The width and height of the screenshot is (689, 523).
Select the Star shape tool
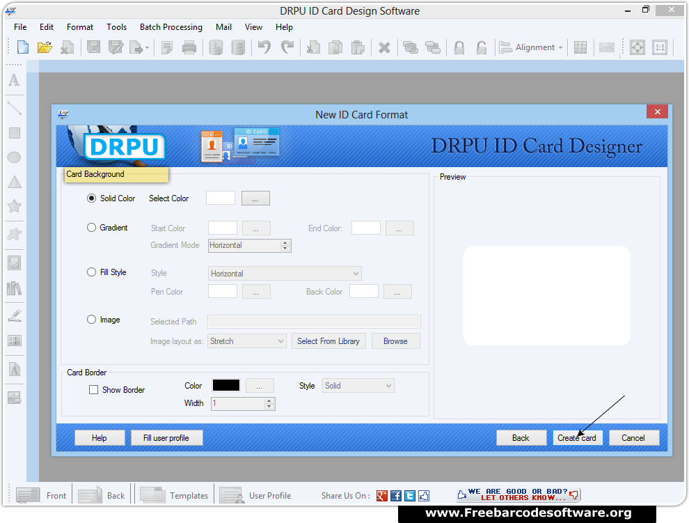tap(15, 206)
